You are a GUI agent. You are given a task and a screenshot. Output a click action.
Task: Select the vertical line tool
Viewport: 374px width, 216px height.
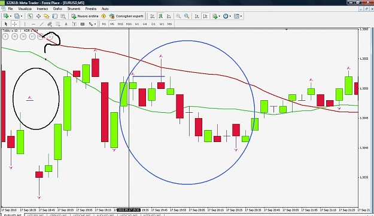point(25,24)
